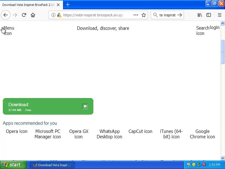This screenshot has height=169, width=225.
Task: Open page actions three-dot menu
Action: tap(136, 15)
